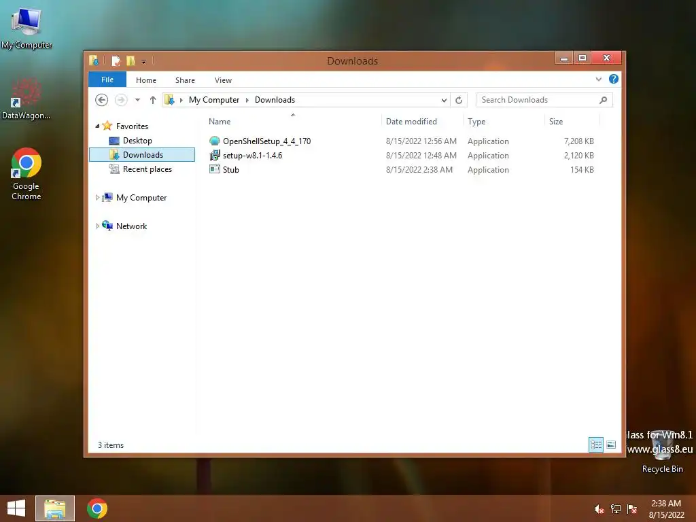Select Desktop under Favorites
Image resolution: width=696 pixels, height=522 pixels.
coord(137,141)
